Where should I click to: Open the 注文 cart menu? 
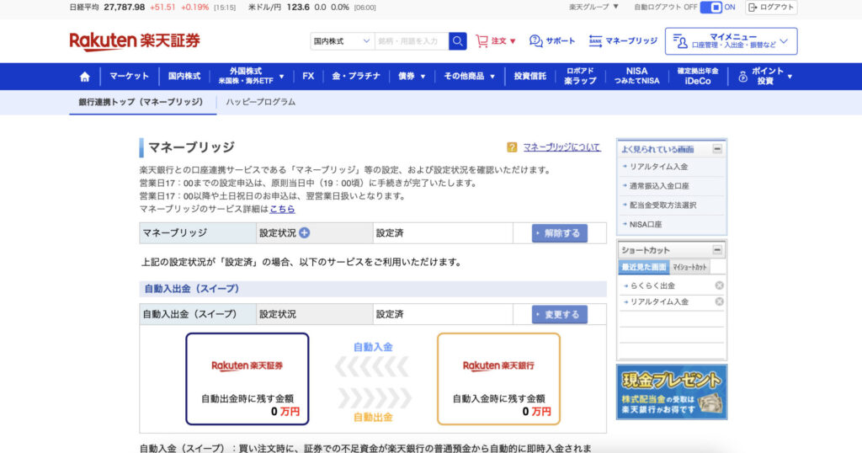(496, 41)
